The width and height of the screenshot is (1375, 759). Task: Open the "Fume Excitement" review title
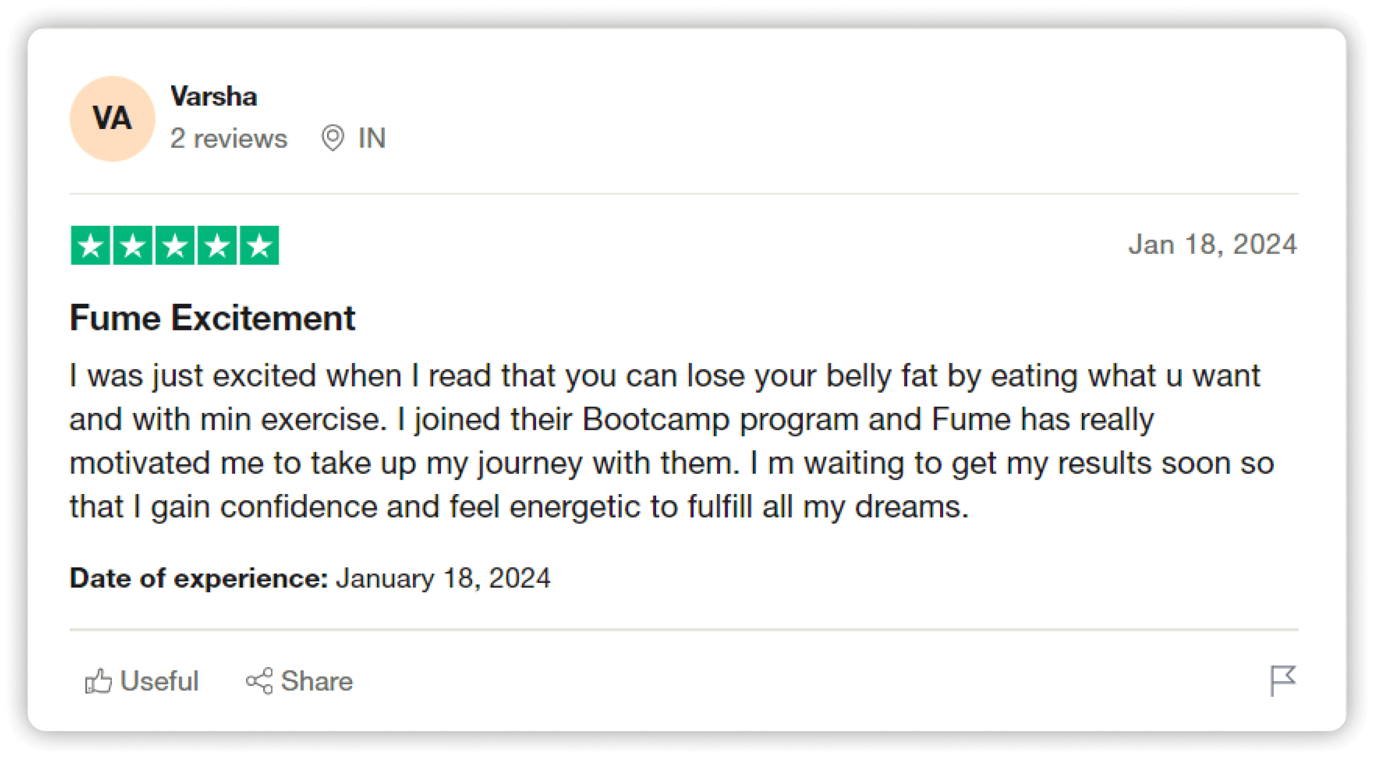[x=212, y=318]
